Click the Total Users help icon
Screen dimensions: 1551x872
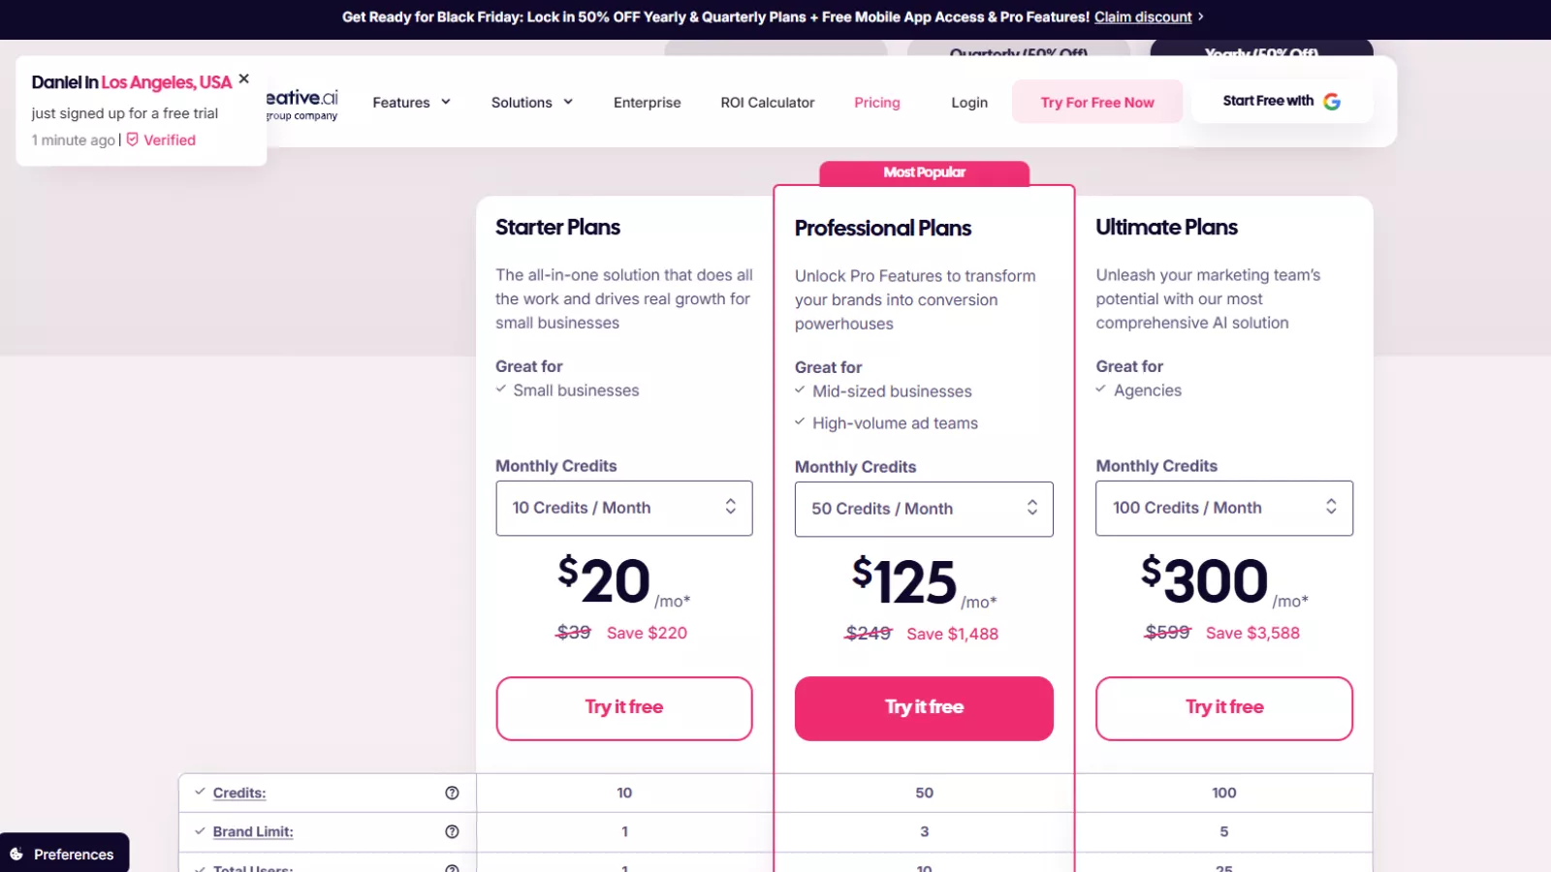point(452,867)
